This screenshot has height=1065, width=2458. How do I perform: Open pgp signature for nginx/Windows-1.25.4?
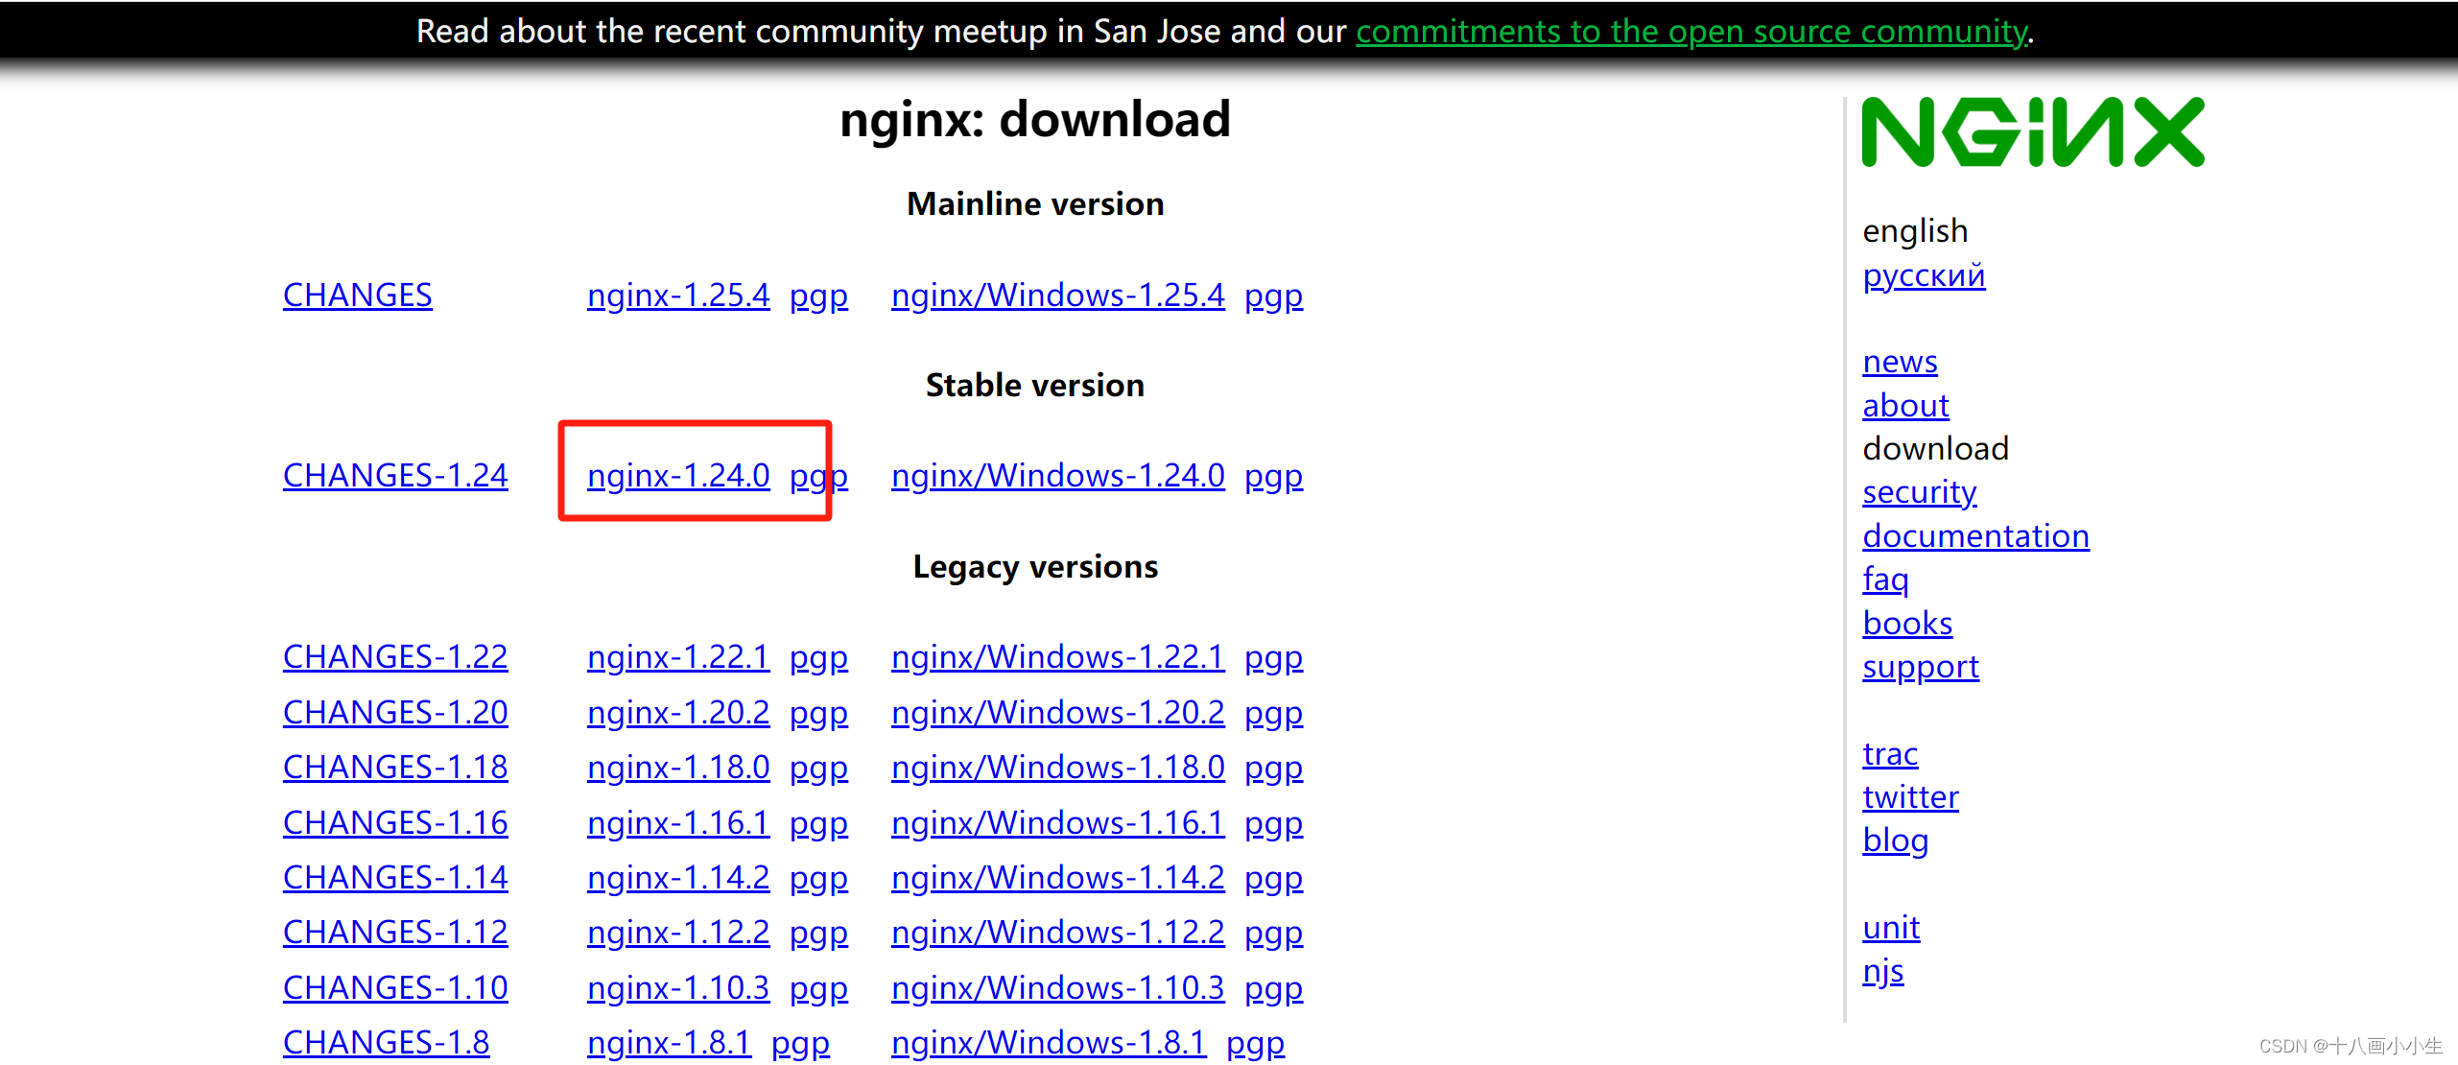pyautogui.click(x=1273, y=296)
